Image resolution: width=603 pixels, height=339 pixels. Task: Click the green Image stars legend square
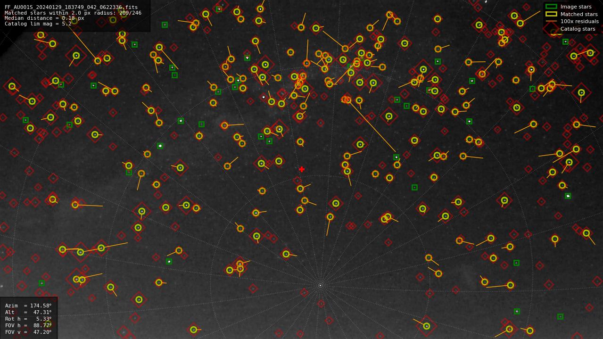(551, 7)
